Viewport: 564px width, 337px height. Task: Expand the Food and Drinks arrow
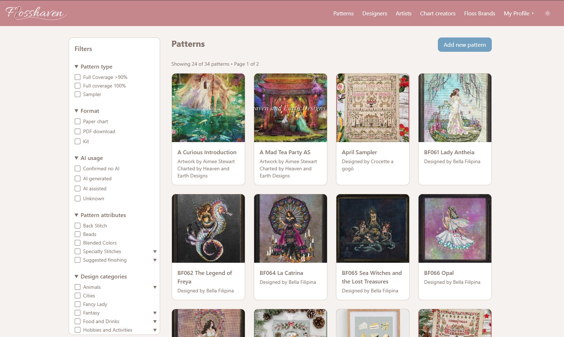point(155,322)
